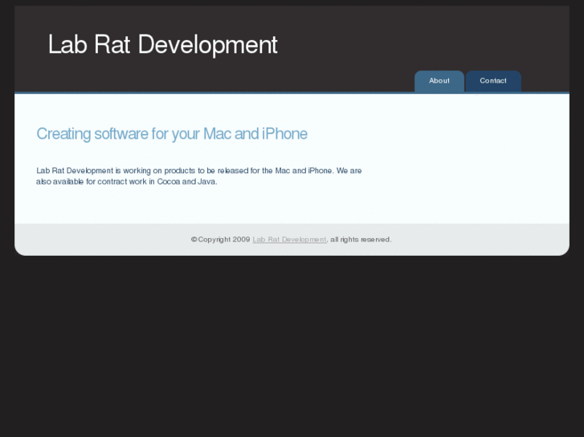Click the word 'Java' in the paragraph
Image resolution: width=584 pixels, height=437 pixels.
207,182
